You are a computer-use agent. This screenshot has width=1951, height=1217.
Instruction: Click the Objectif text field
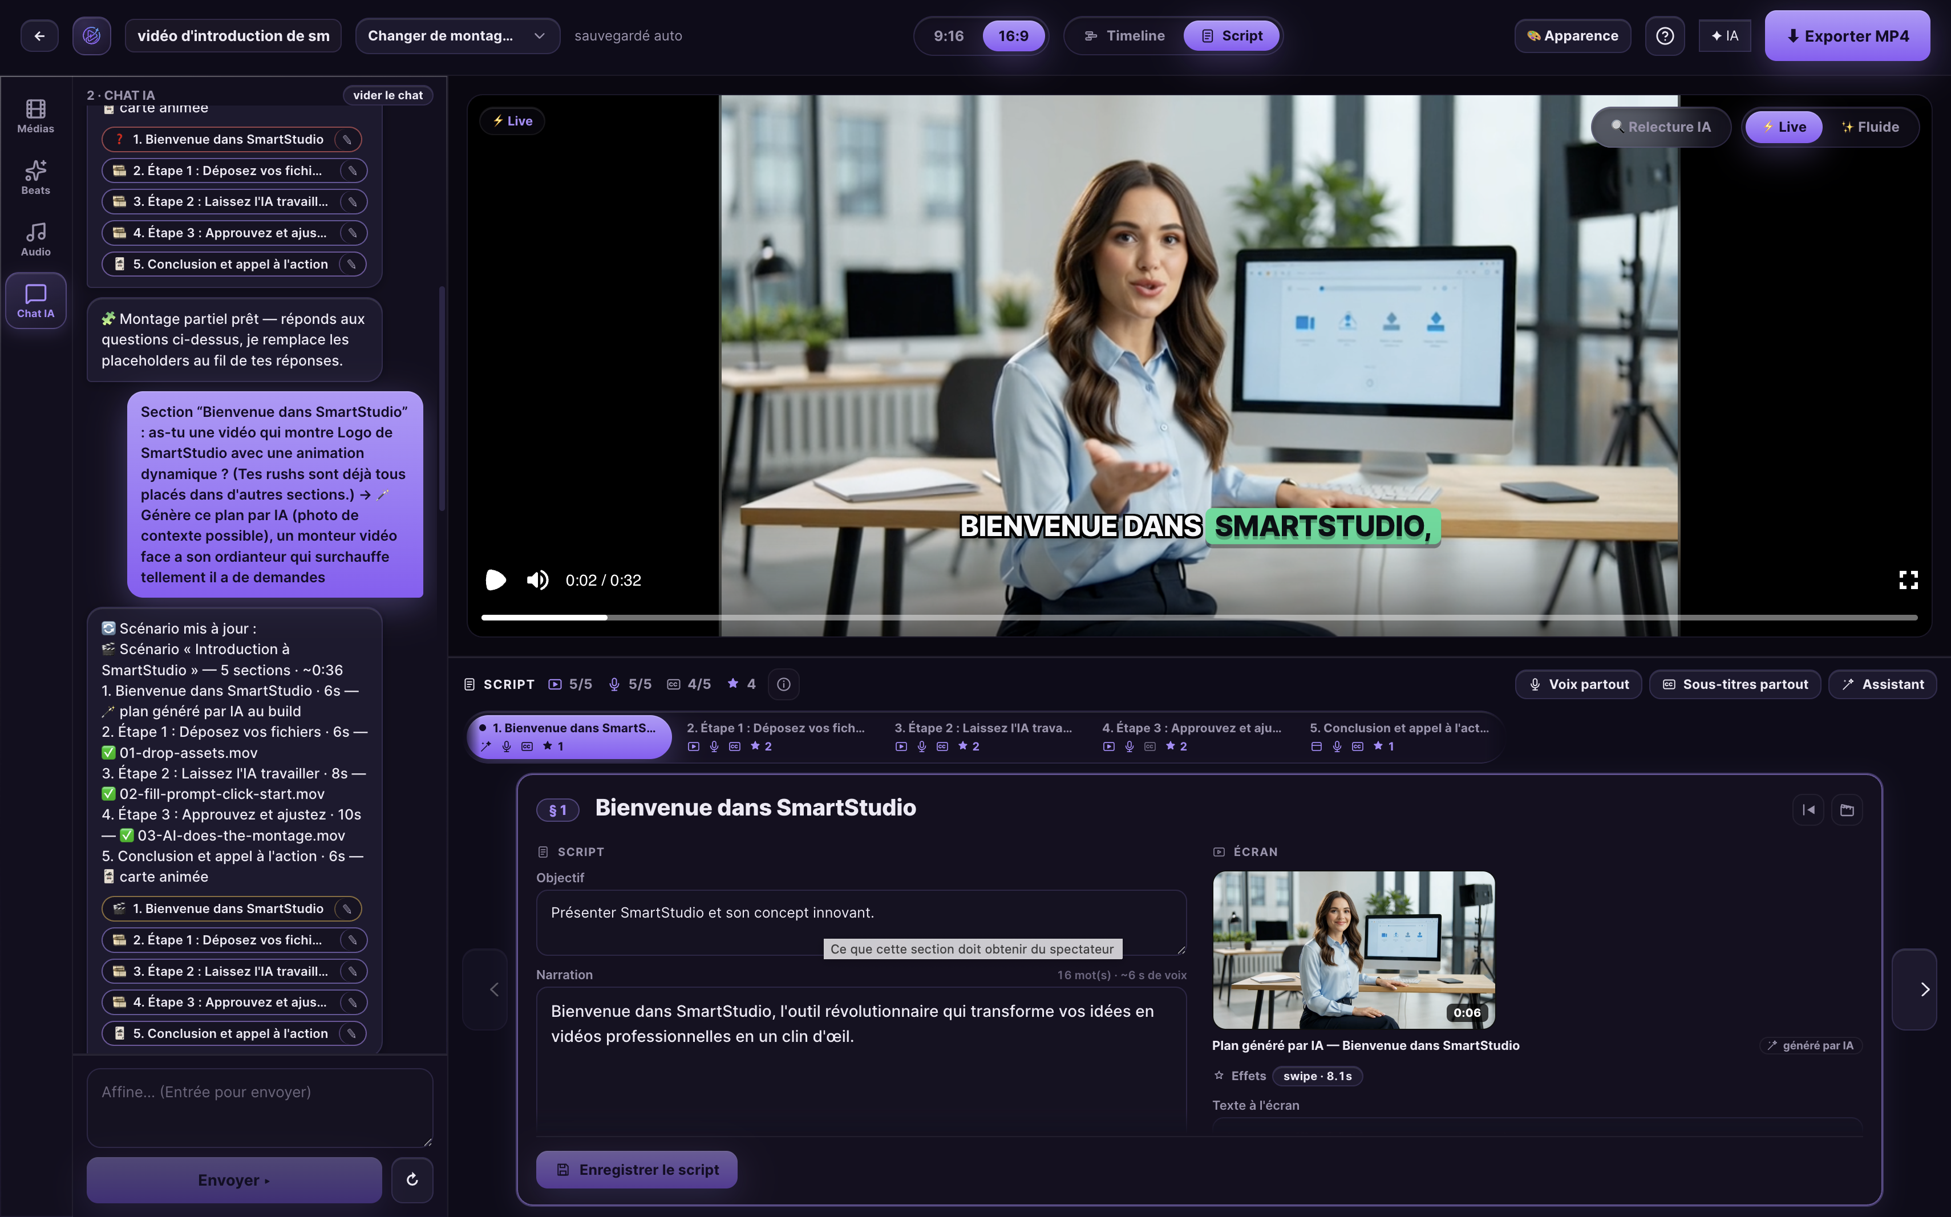861,922
